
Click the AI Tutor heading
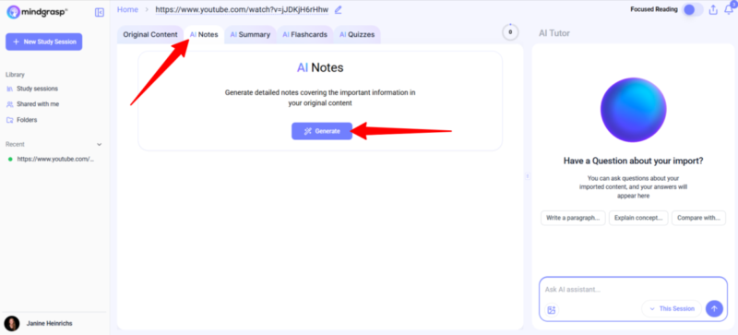point(554,33)
